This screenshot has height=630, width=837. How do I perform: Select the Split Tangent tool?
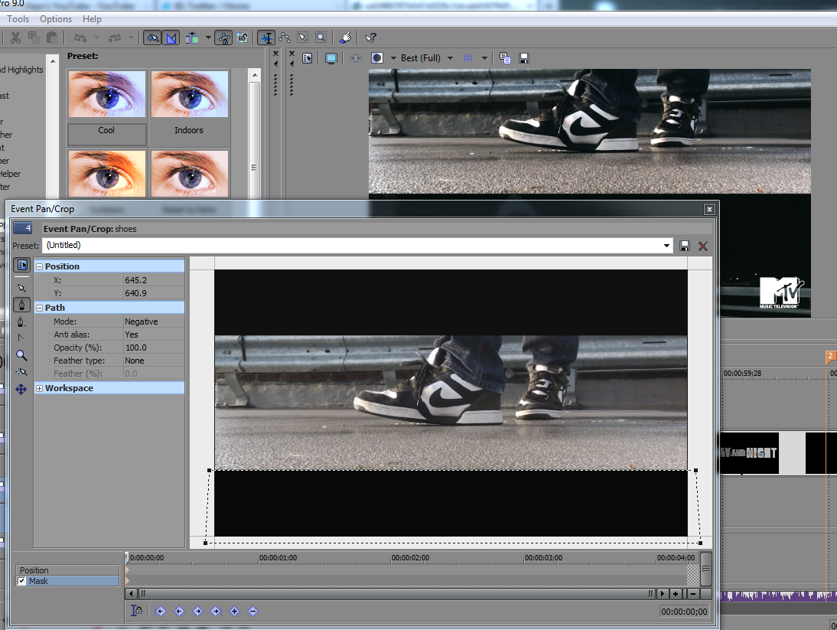click(21, 338)
